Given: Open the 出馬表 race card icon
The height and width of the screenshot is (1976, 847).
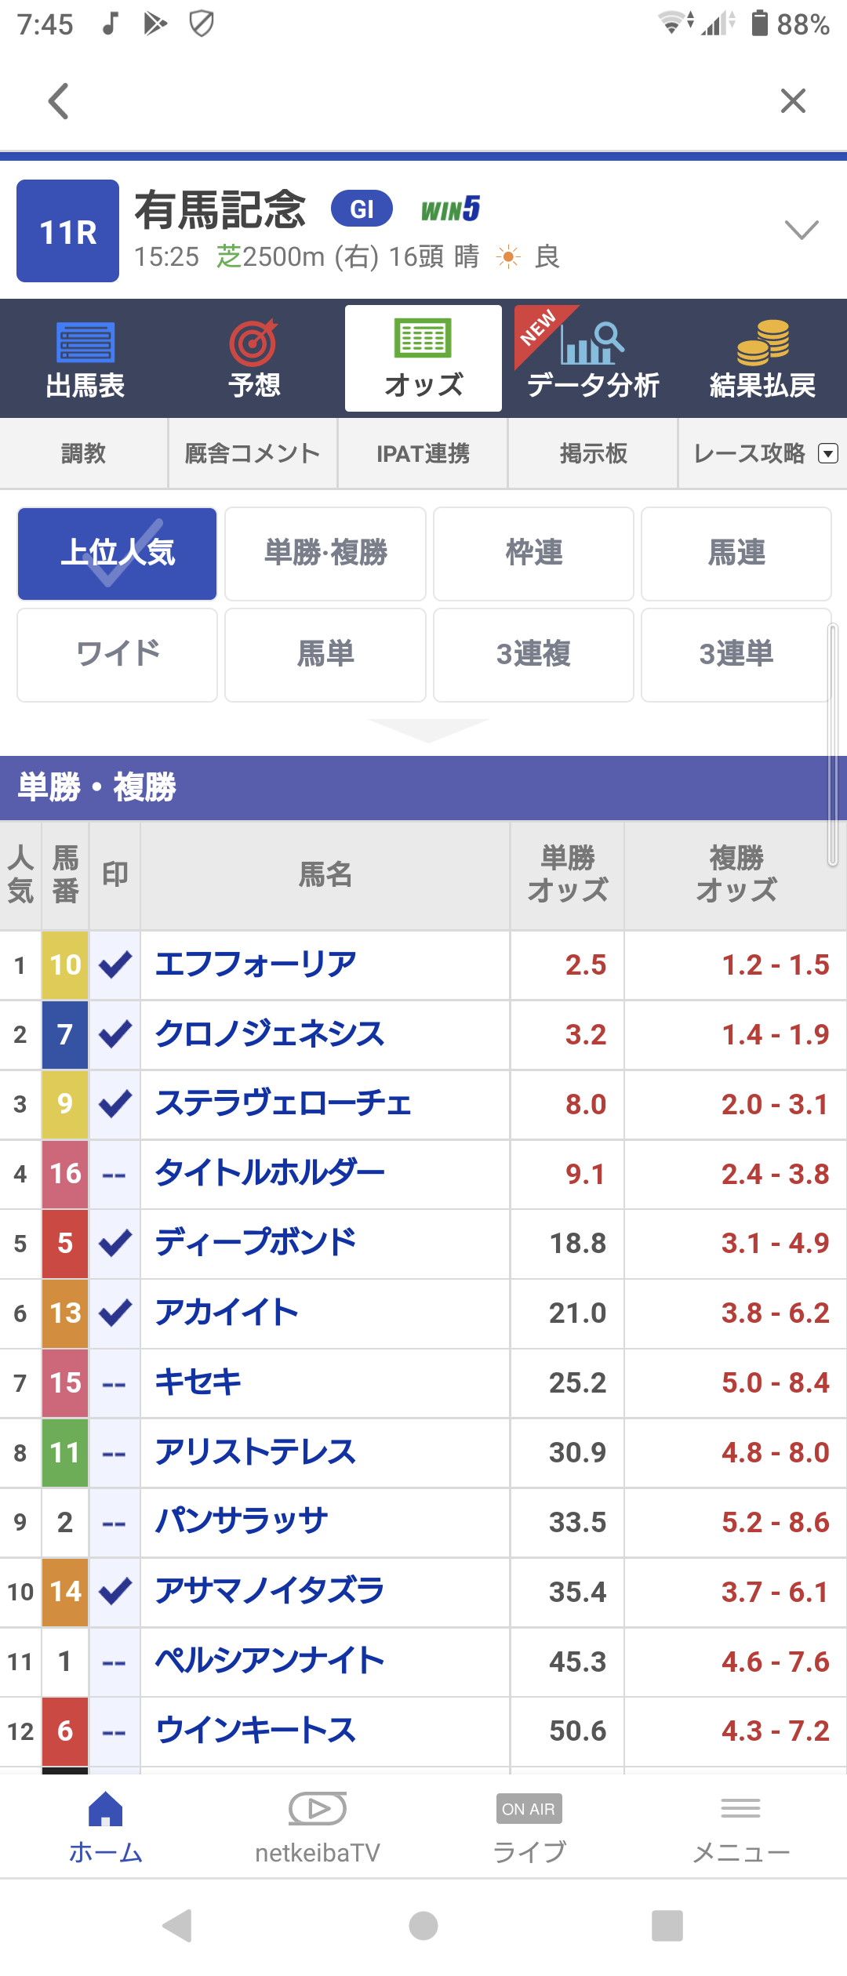Looking at the screenshot, I should pyautogui.click(x=85, y=343).
